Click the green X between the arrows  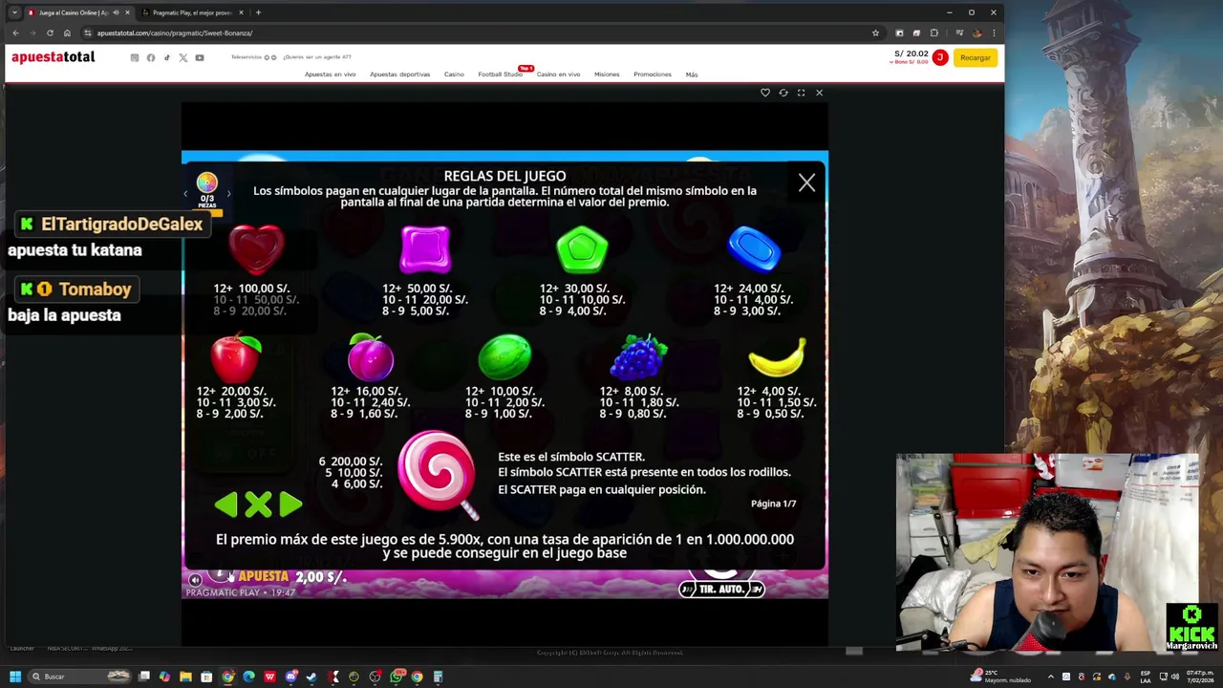(x=258, y=505)
